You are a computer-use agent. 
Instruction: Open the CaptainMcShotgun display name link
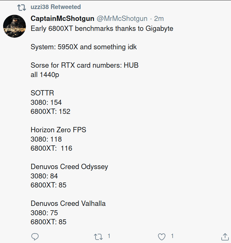pyautogui.click(x=62, y=19)
